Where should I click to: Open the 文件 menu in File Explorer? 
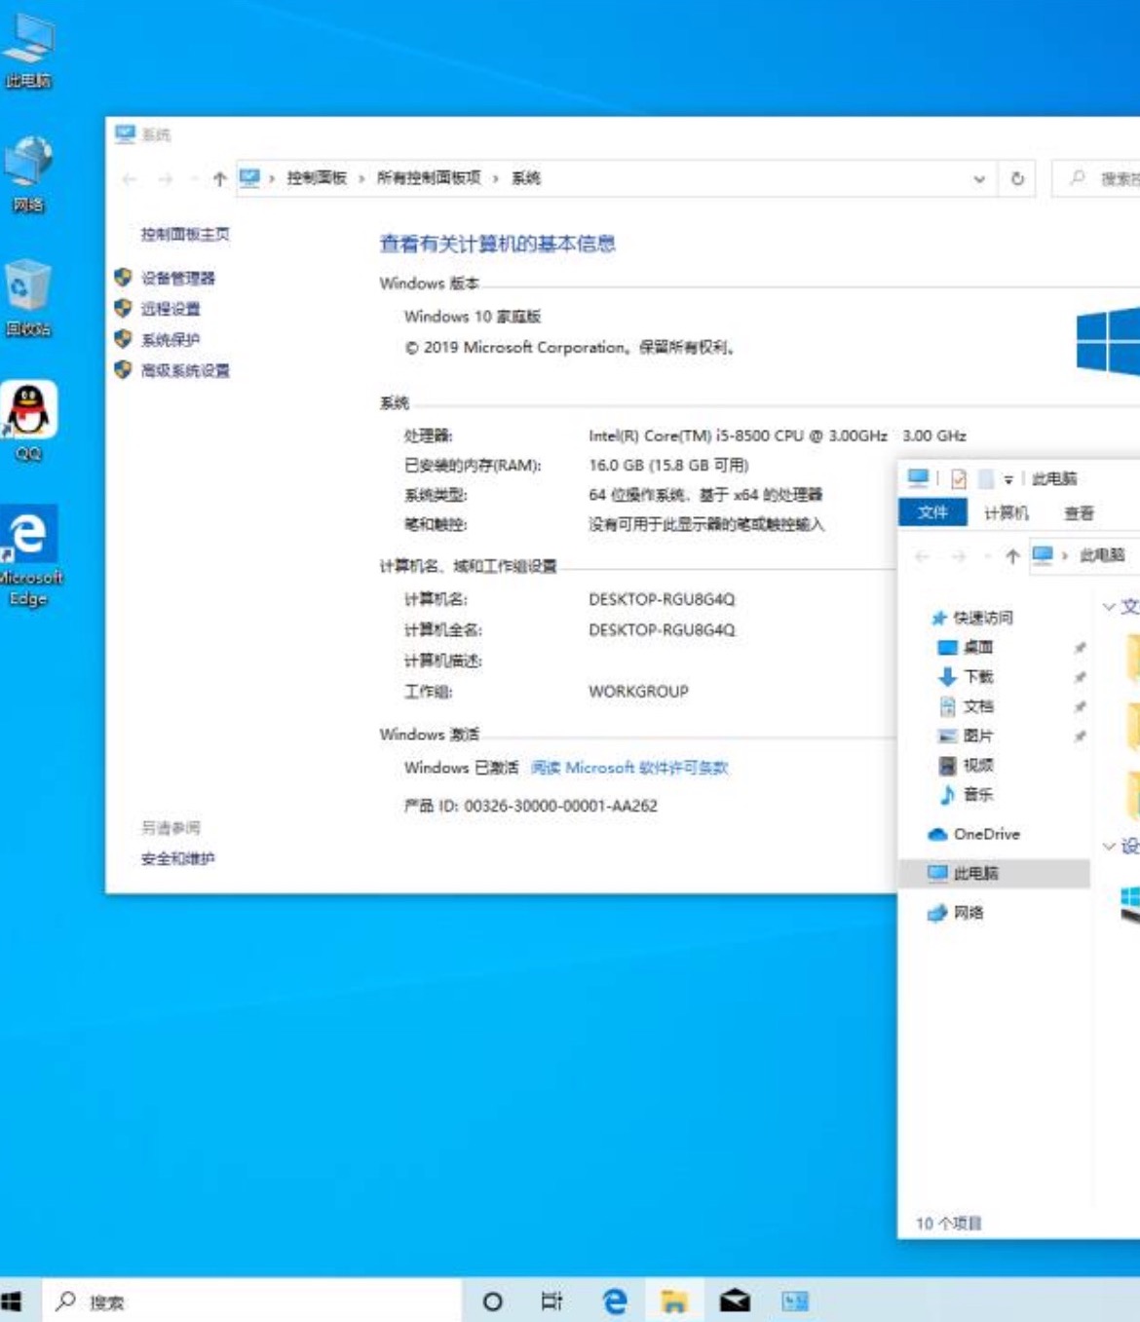(x=932, y=513)
